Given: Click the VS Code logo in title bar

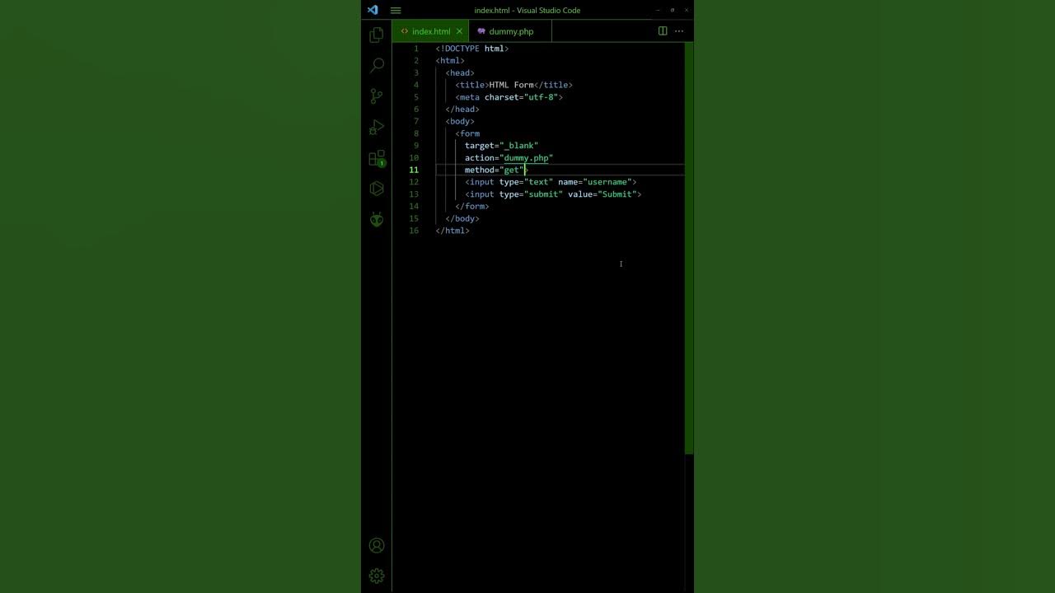Looking at the screenshot, I should (373, 10).
